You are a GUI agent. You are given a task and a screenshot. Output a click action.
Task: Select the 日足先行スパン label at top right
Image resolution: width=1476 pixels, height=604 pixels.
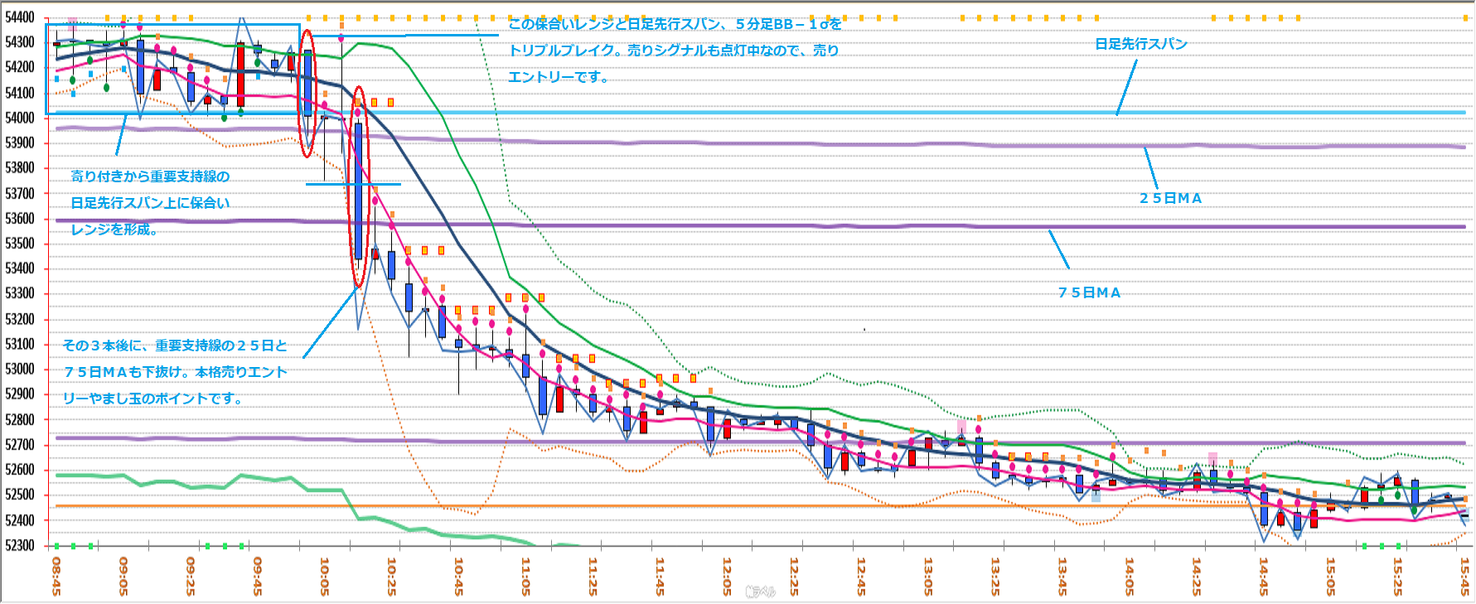point(1140,44)
